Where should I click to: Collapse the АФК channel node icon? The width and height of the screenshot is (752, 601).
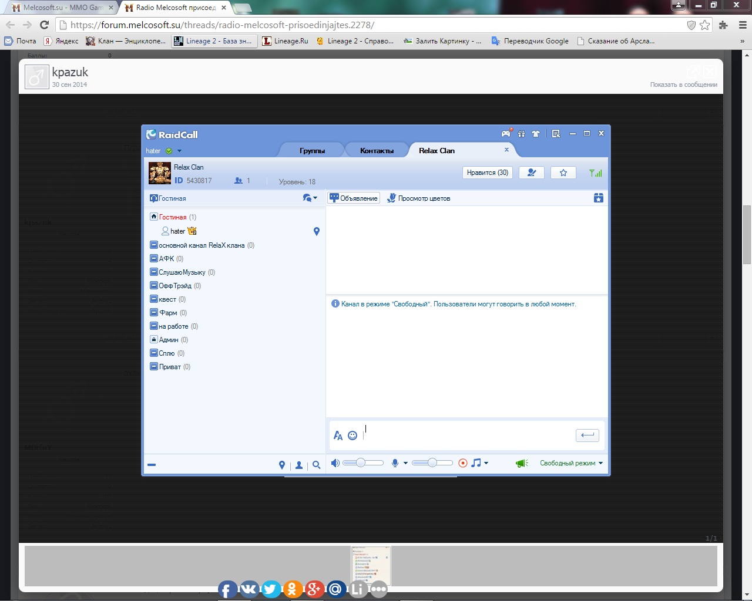pyautogui.click(x=153, y=258)
